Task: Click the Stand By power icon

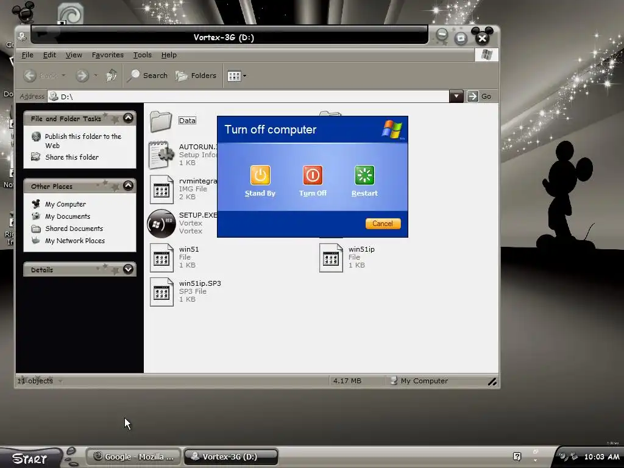Action: [x=260, y=175]
